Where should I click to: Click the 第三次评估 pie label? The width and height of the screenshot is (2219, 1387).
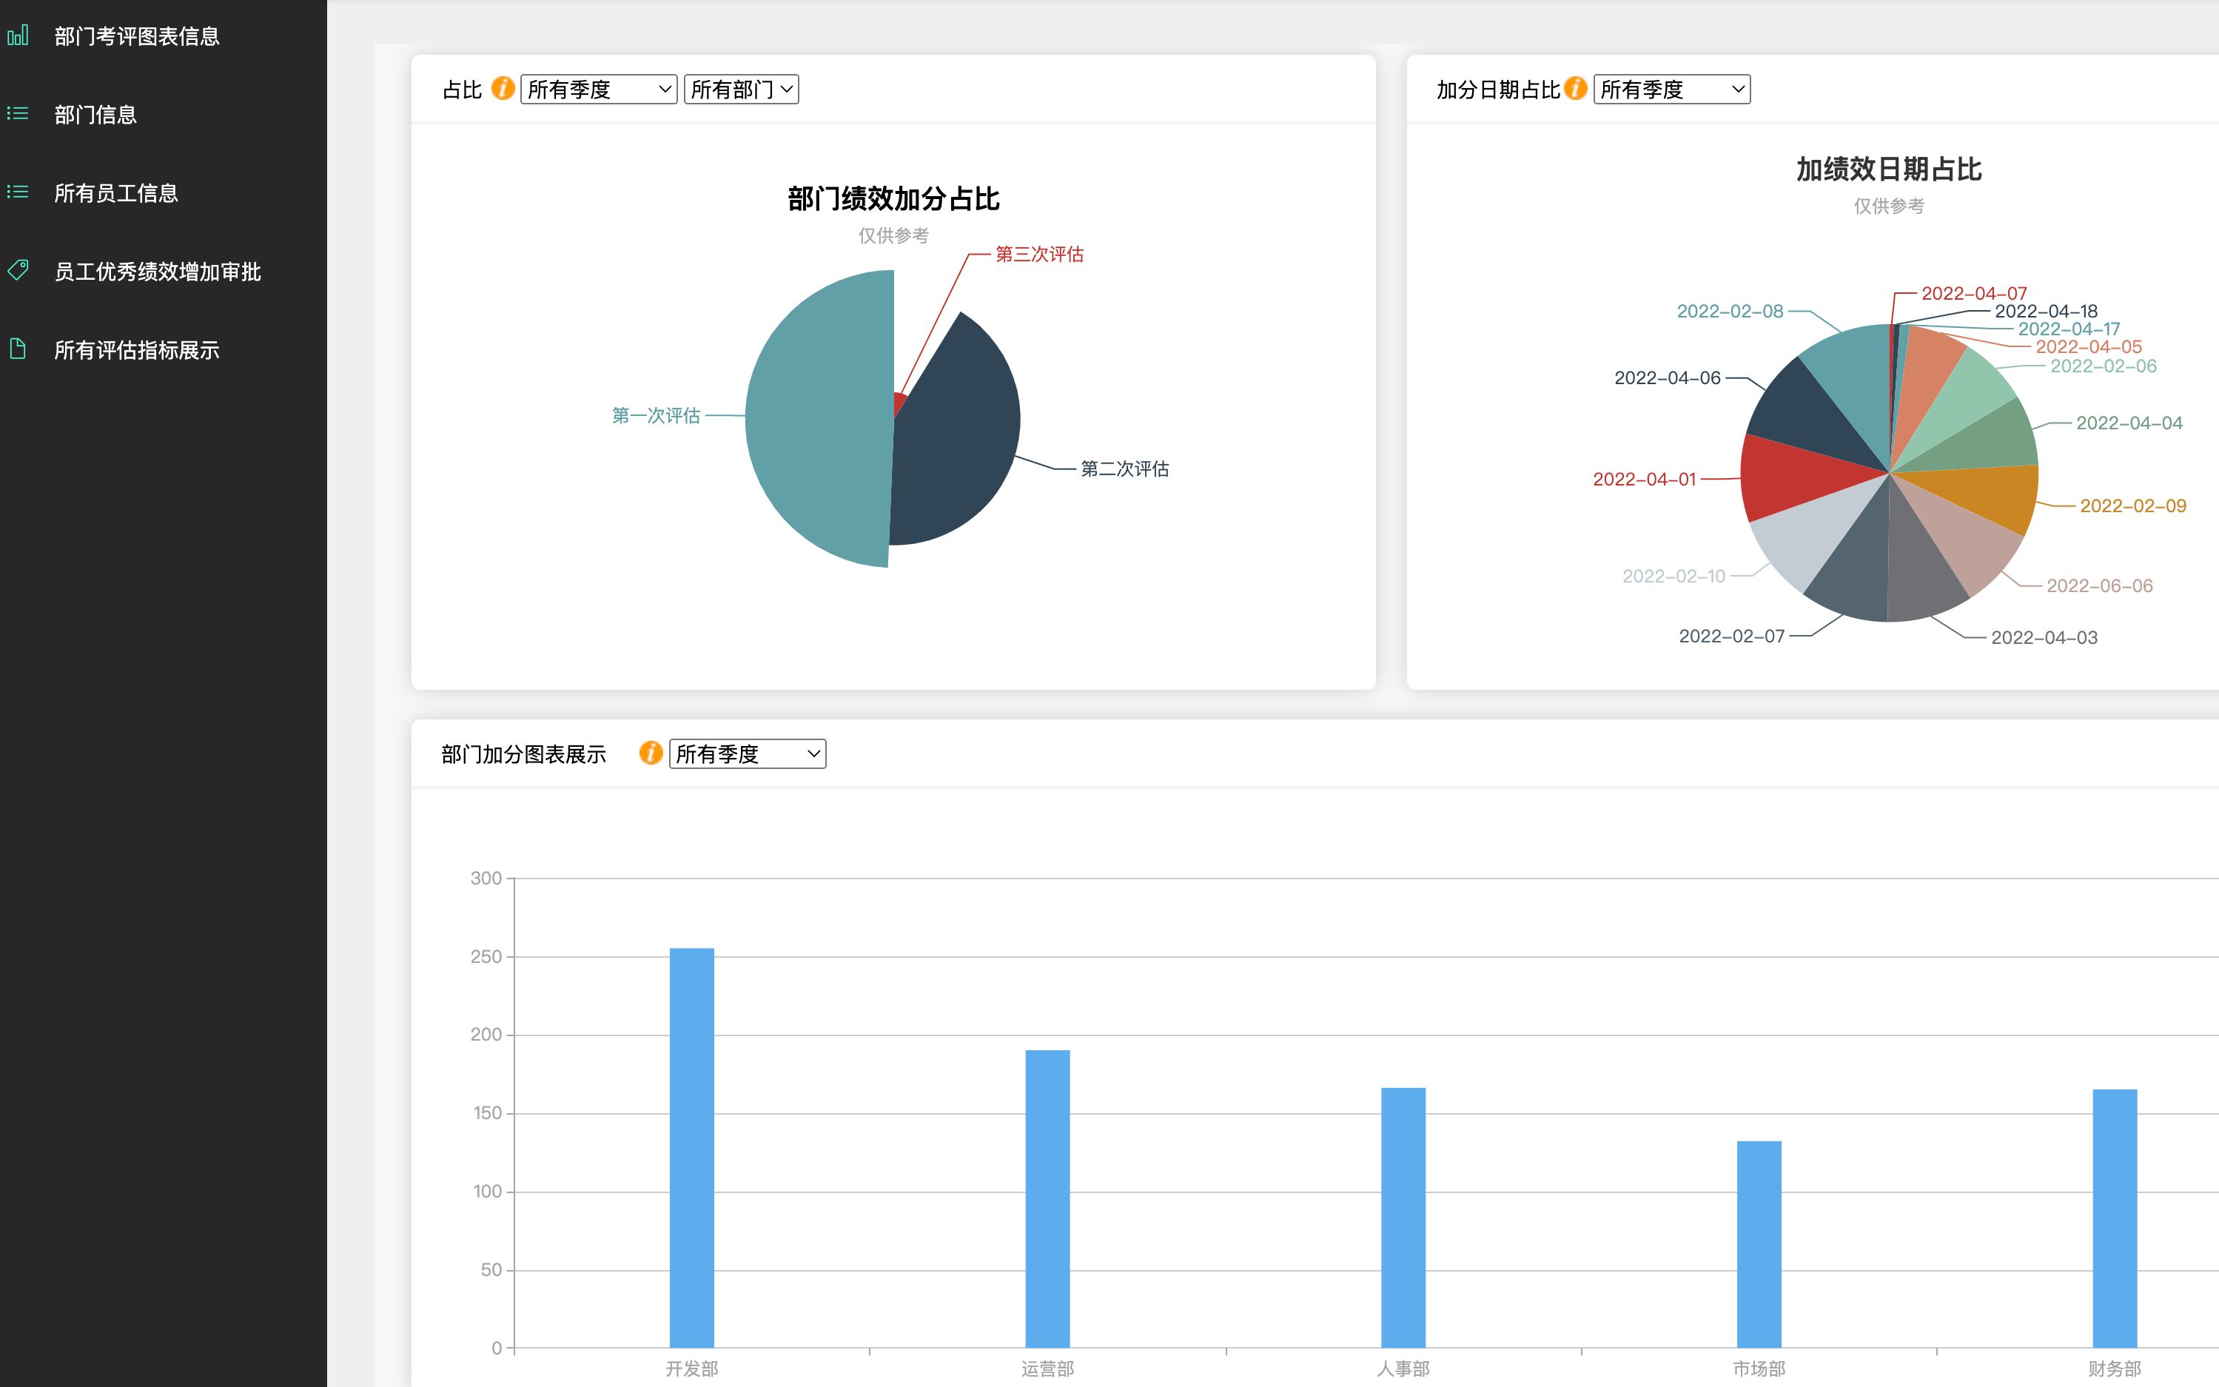[x=1039, y=254]
